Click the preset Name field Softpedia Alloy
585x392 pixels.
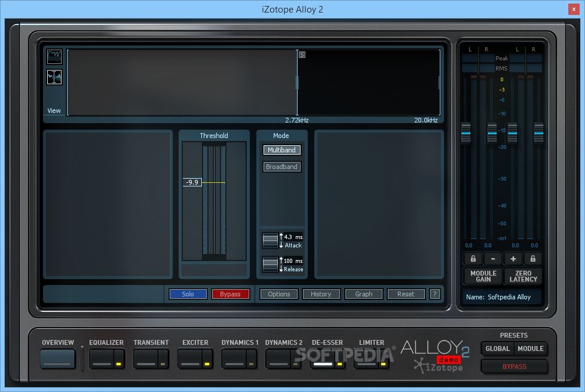point(502,297)
